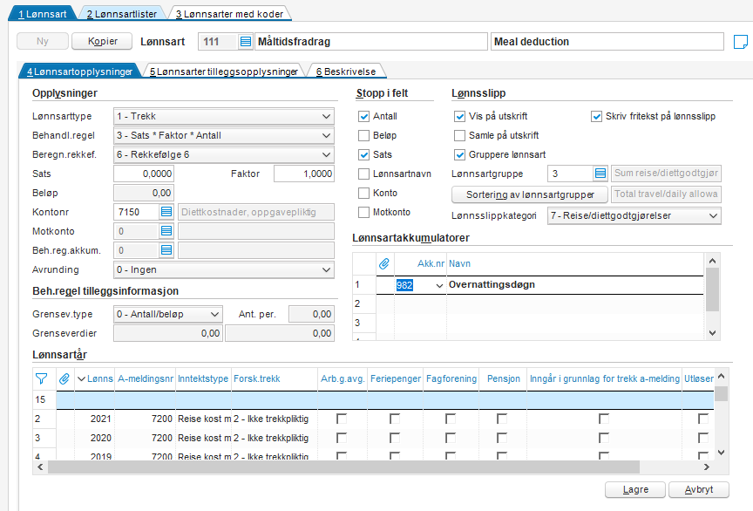Click the Faktor input field
The image size is (753, 511).
click(304, 174)
